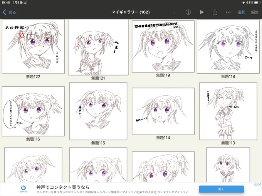Select the label text 無題114
Screen dimensions: 262x196
(163, 138)
